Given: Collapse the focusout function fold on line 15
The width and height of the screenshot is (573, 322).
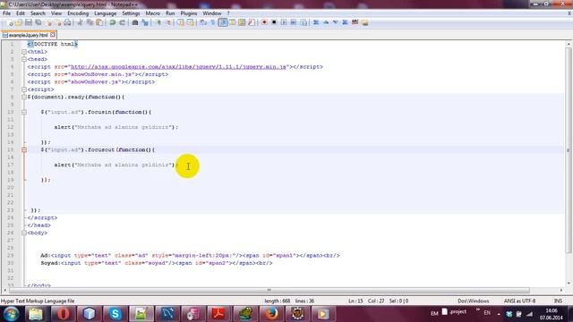Looking at the screenshot, I should 24,149.
